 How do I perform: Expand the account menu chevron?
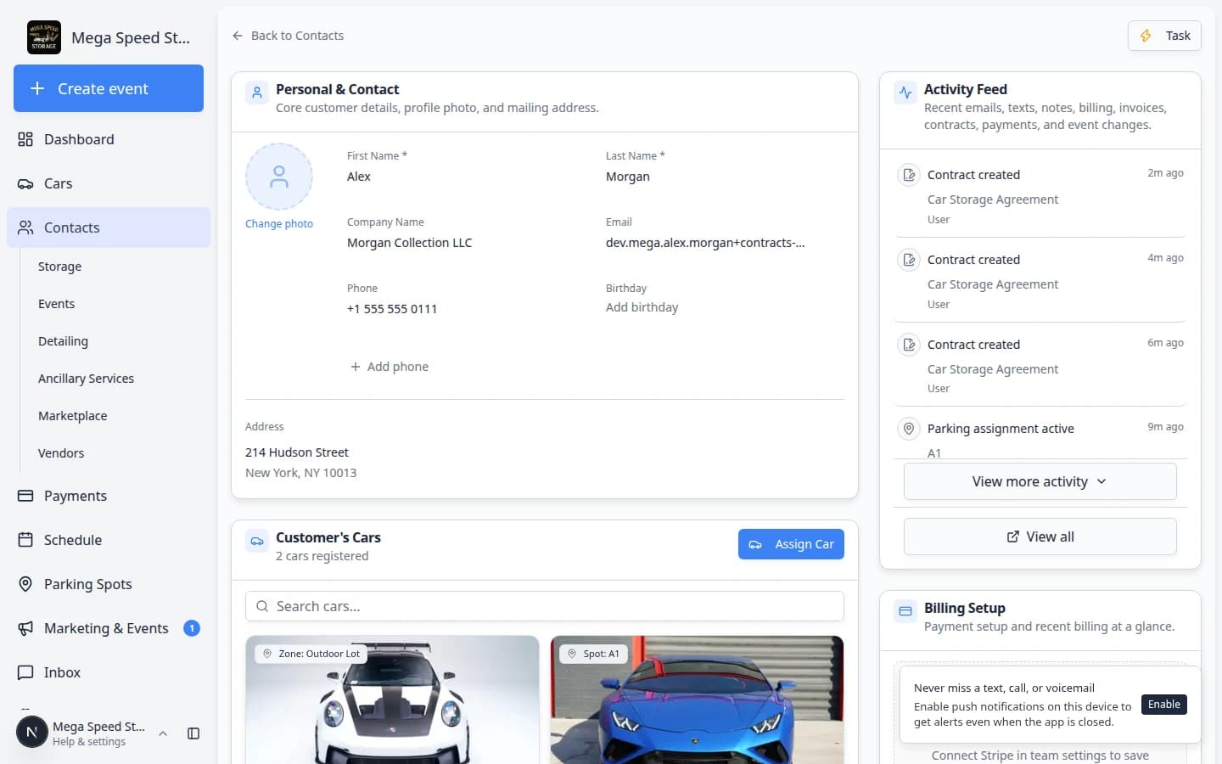[x=163, y=733]
